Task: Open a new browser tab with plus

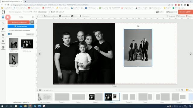Action: point(25,1)
